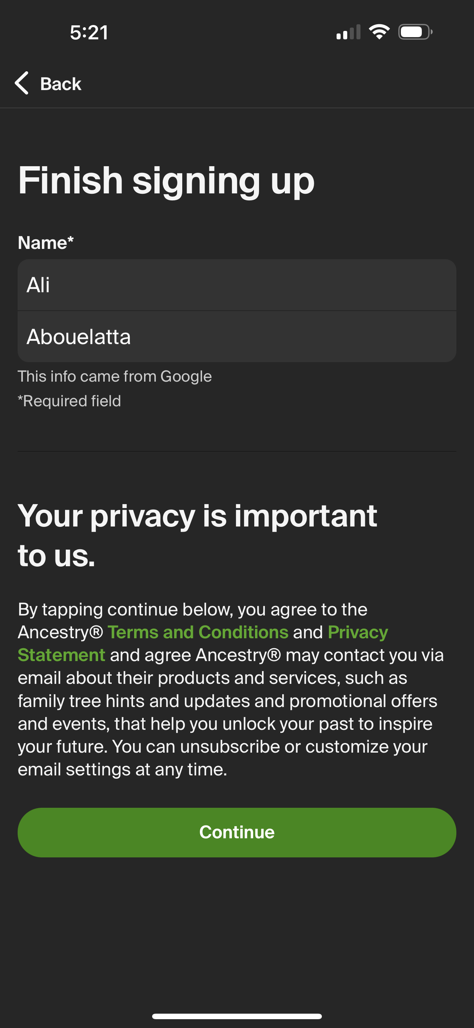Tap the back chevron icon
Viewport: 474px width, 1028px height.
pyautogui.click(x=22, y=83)
